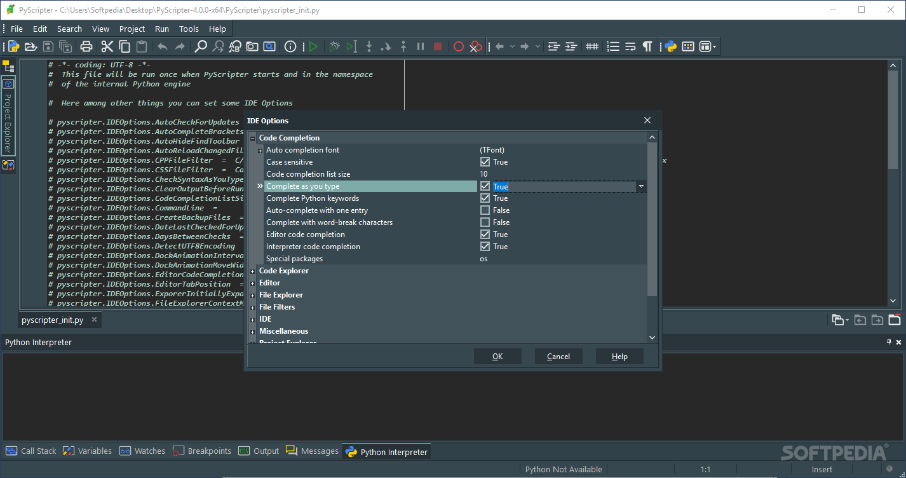Viewport: 906px width, 478px height.
Task: Click the Run to Cursor icon
Action: (x=351, y=46)
